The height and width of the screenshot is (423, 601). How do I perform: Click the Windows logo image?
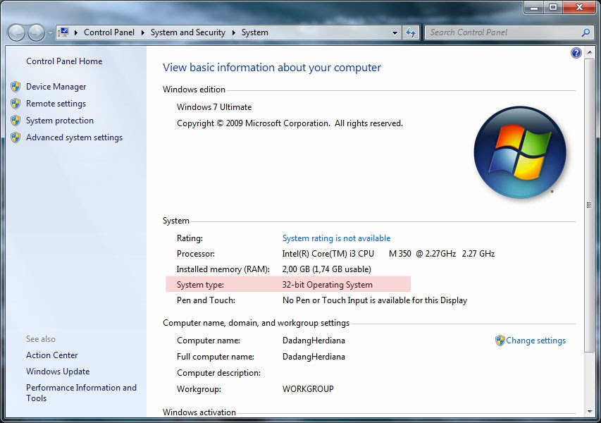click(520, 153)
